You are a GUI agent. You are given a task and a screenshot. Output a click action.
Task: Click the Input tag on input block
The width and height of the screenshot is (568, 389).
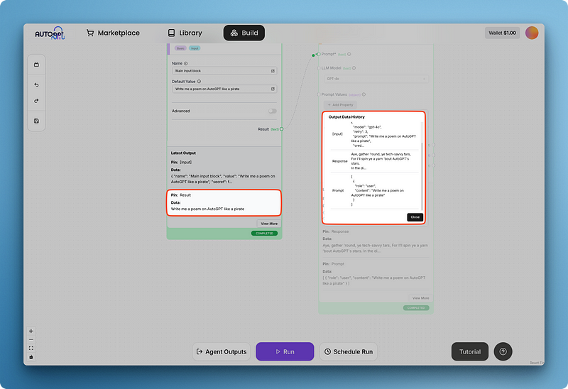(x=195, y=48)
